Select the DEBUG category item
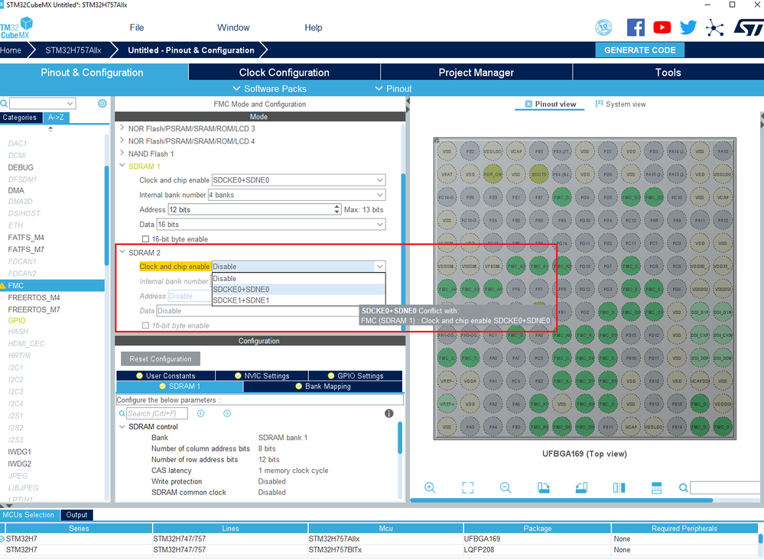This screenshot has width=764, height=560. (21, 167)
